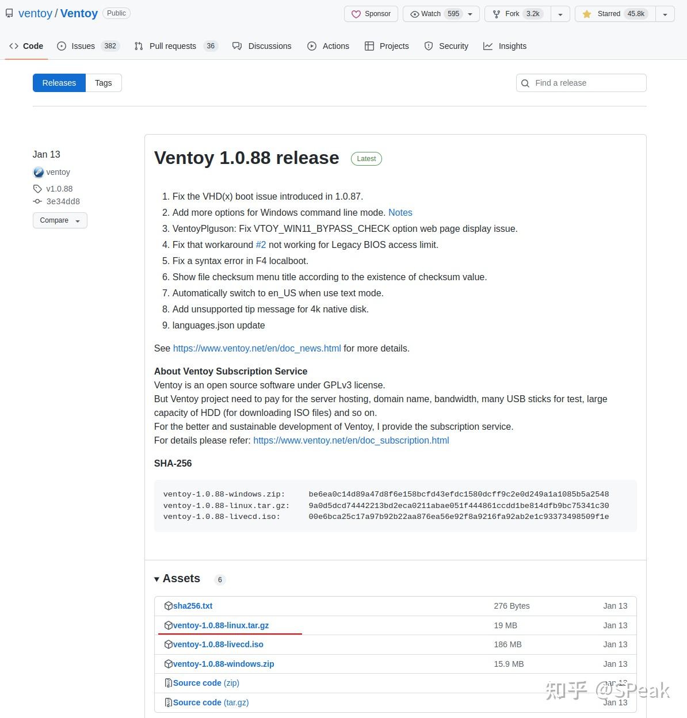Click the repository book icon

(9, 13)
